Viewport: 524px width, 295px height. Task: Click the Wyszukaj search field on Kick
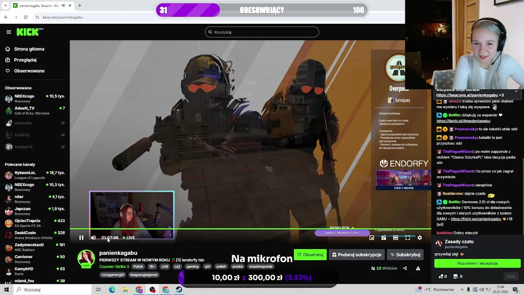tap(262, 32)
